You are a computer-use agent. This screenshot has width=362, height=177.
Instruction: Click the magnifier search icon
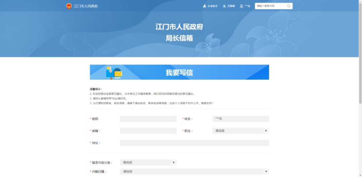point(289,6)
